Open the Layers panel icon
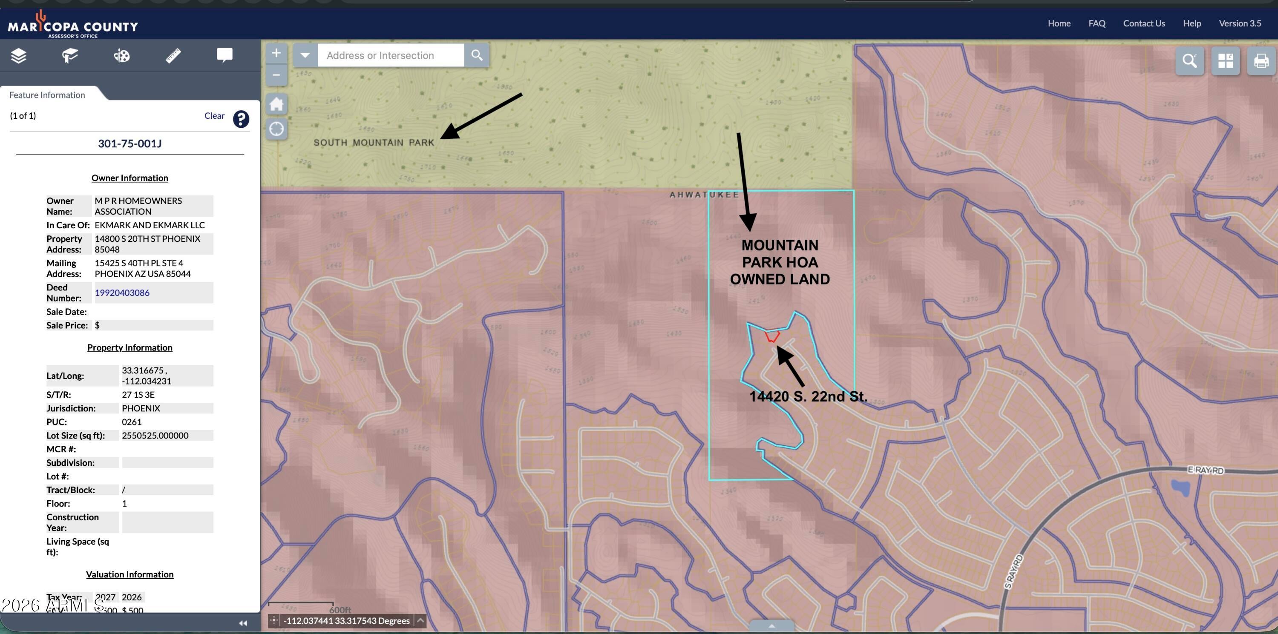Image resolution: width=1278 pixels, height=634 pixels. [x=18, y=55]
